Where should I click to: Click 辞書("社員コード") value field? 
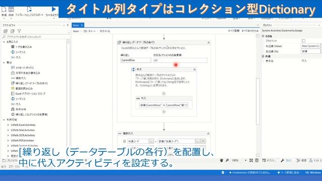[176, 141]
